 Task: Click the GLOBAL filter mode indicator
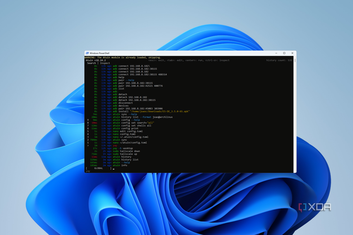pos(98,168)
